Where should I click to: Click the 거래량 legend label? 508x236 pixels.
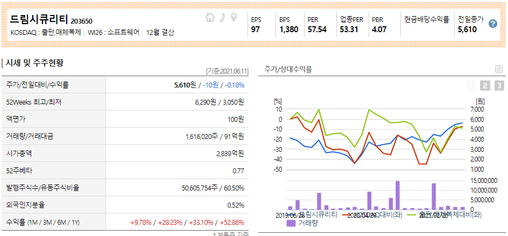tap(308, 223)
